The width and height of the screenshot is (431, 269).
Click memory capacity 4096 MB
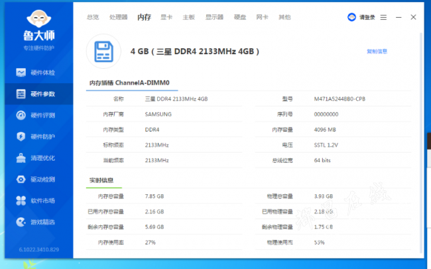point(325,130)
